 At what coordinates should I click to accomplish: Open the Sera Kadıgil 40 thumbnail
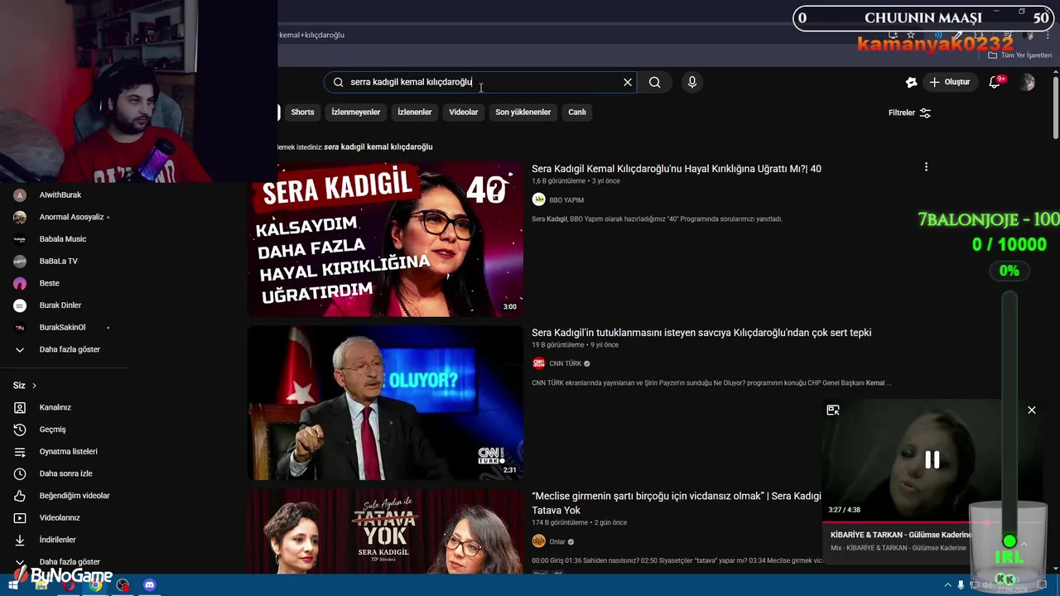click(385, 239)
